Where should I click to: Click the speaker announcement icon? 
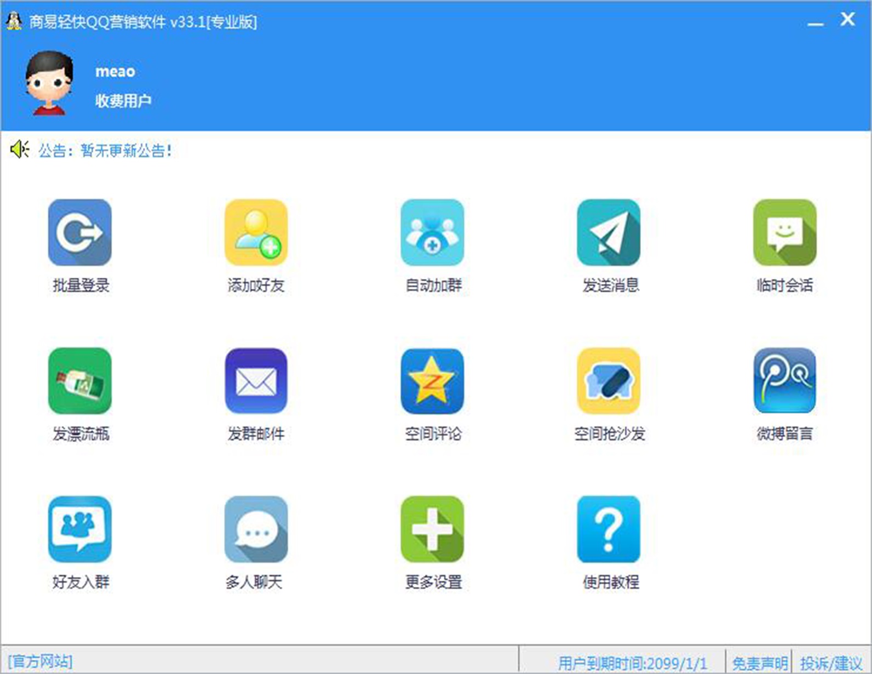coord(20,149)
